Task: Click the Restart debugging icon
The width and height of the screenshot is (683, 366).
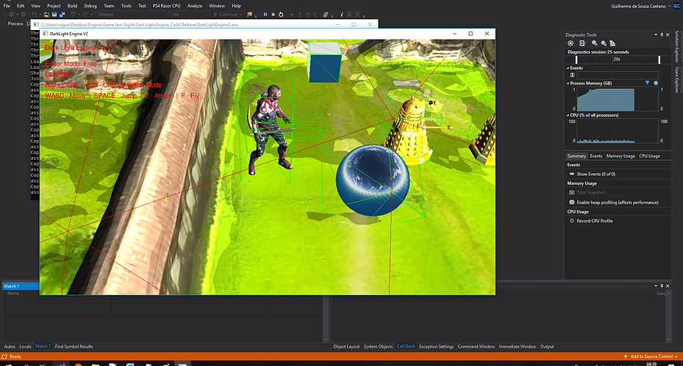Action: (x=281, y=15)
